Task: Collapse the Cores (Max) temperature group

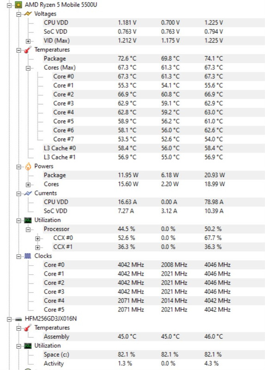Action: tap(28, 68)
